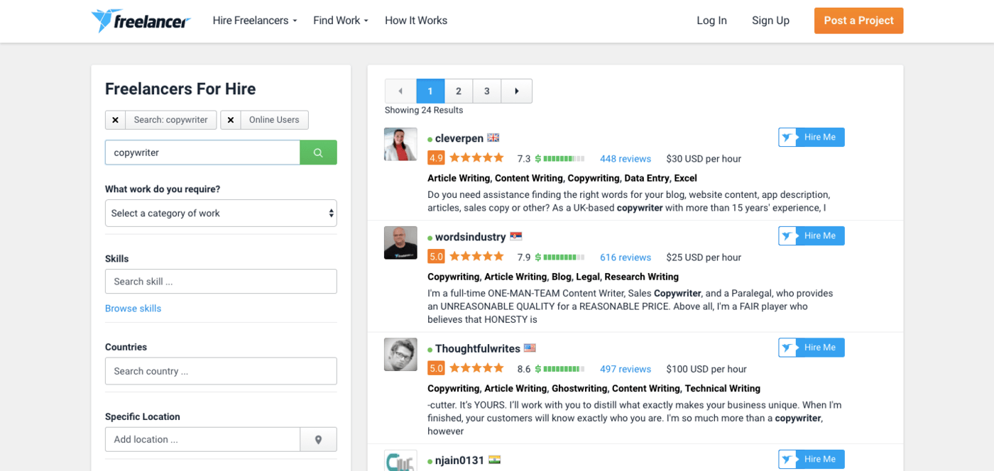This screenshot has height=471, width=994.
Task: Select results page 2
Action: (x=459, y=91)
